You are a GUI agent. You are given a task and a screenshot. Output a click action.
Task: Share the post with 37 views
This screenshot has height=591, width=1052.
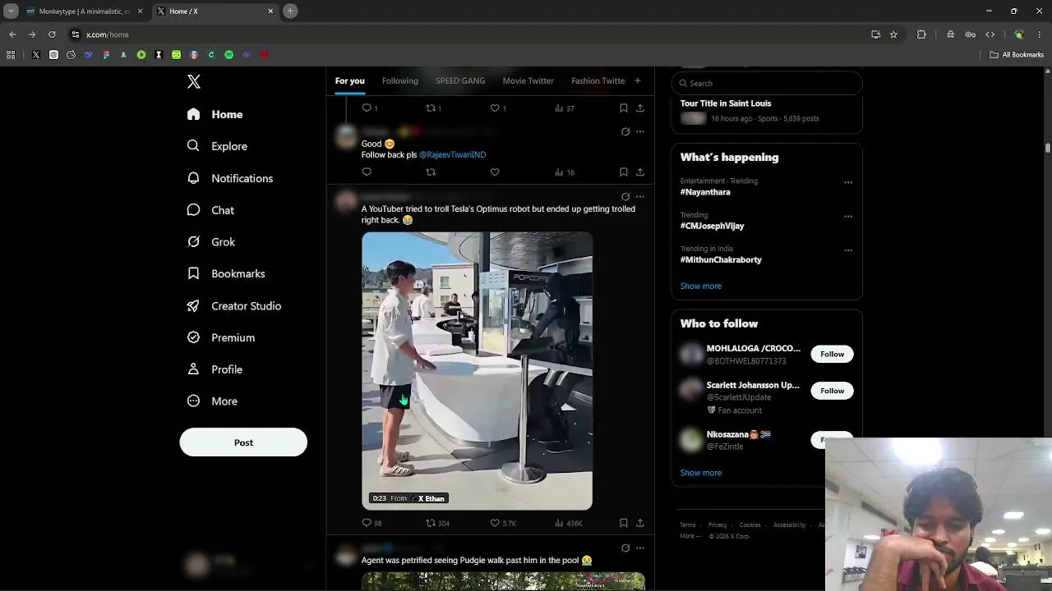click(x=640, y=108)
